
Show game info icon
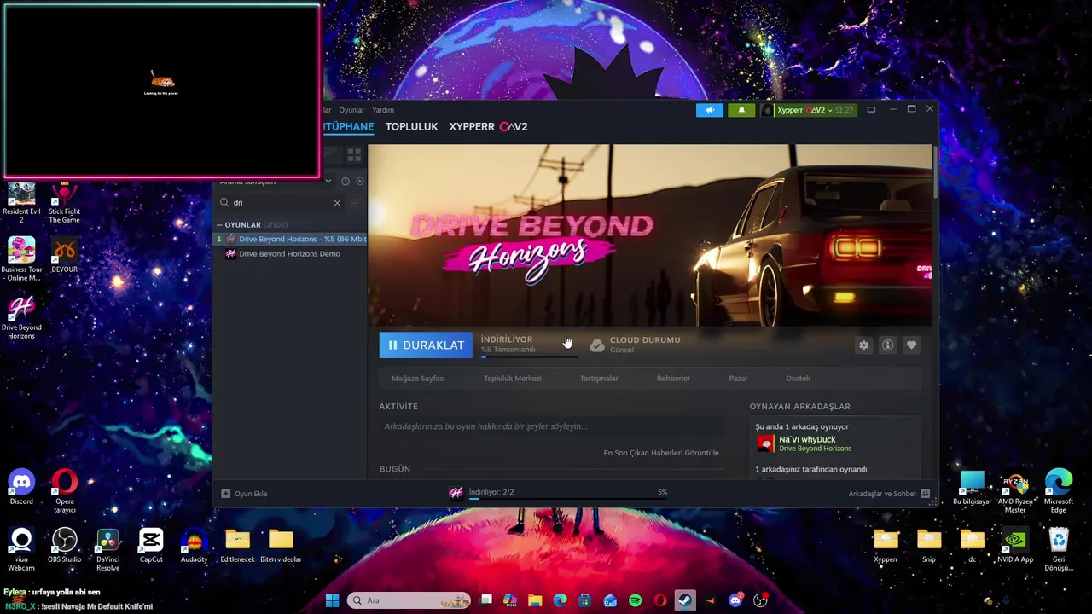(887, 345)
